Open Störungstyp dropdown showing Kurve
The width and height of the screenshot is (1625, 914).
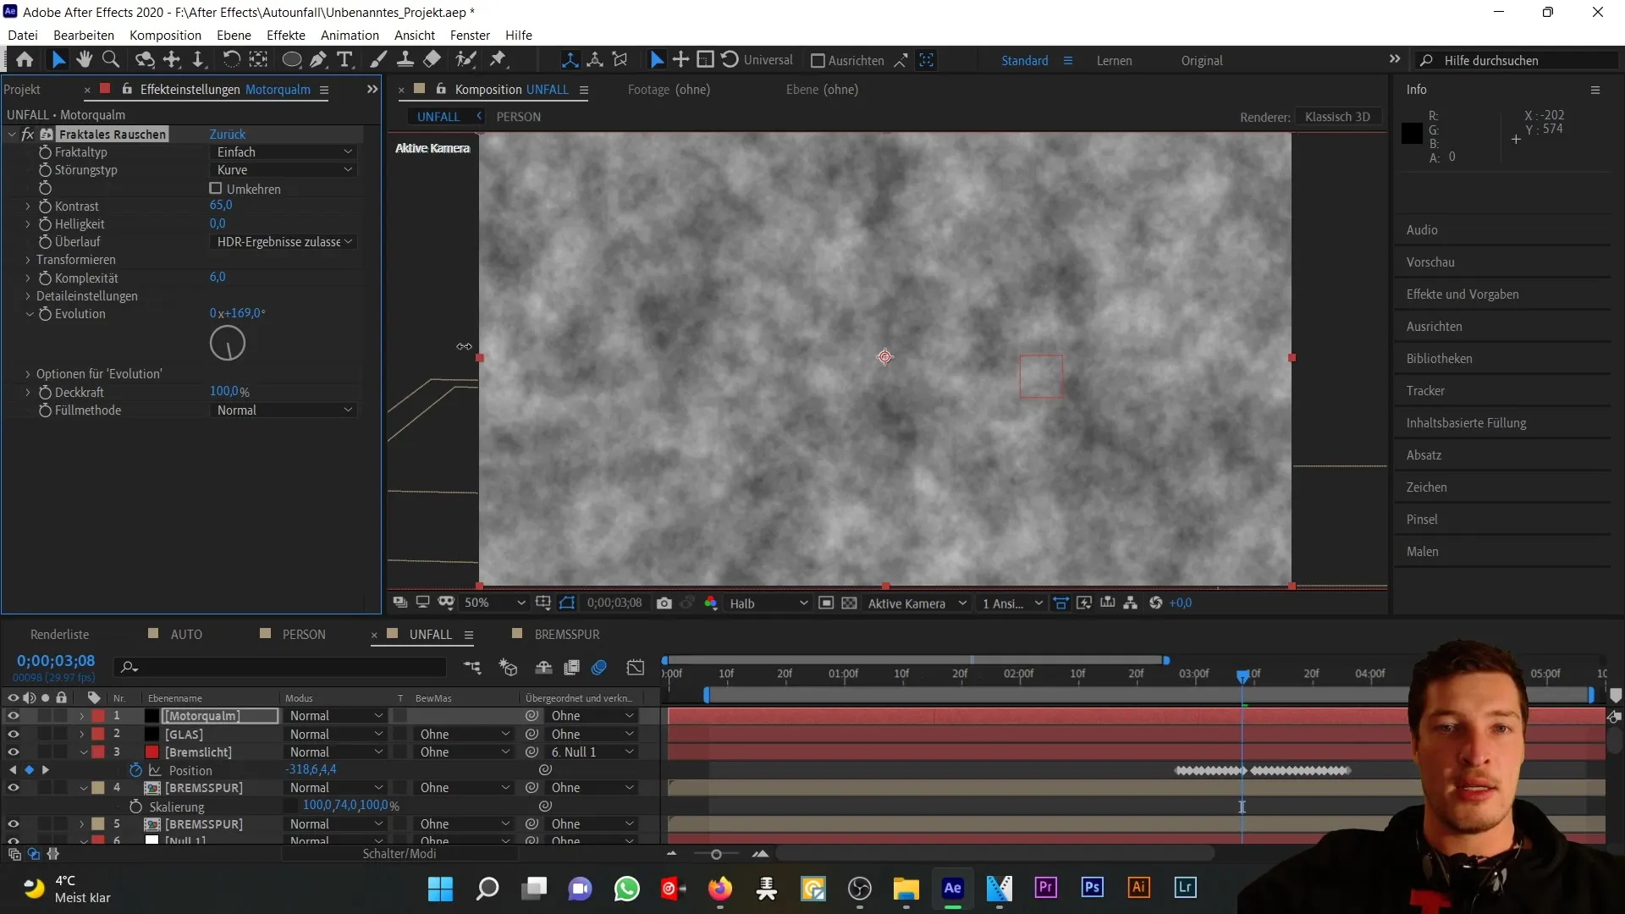click(283, 169)
